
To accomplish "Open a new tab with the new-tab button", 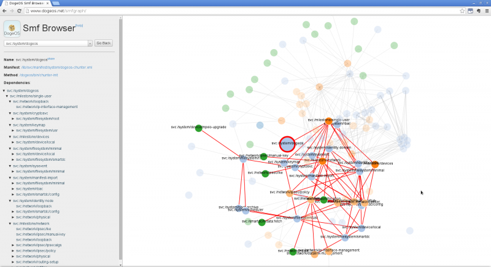I will (56, 3).
